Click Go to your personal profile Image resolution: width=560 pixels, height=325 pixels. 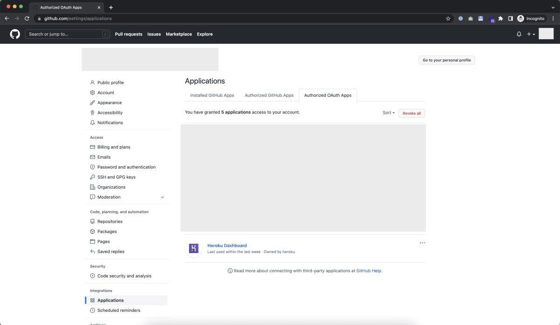[447, 60]
